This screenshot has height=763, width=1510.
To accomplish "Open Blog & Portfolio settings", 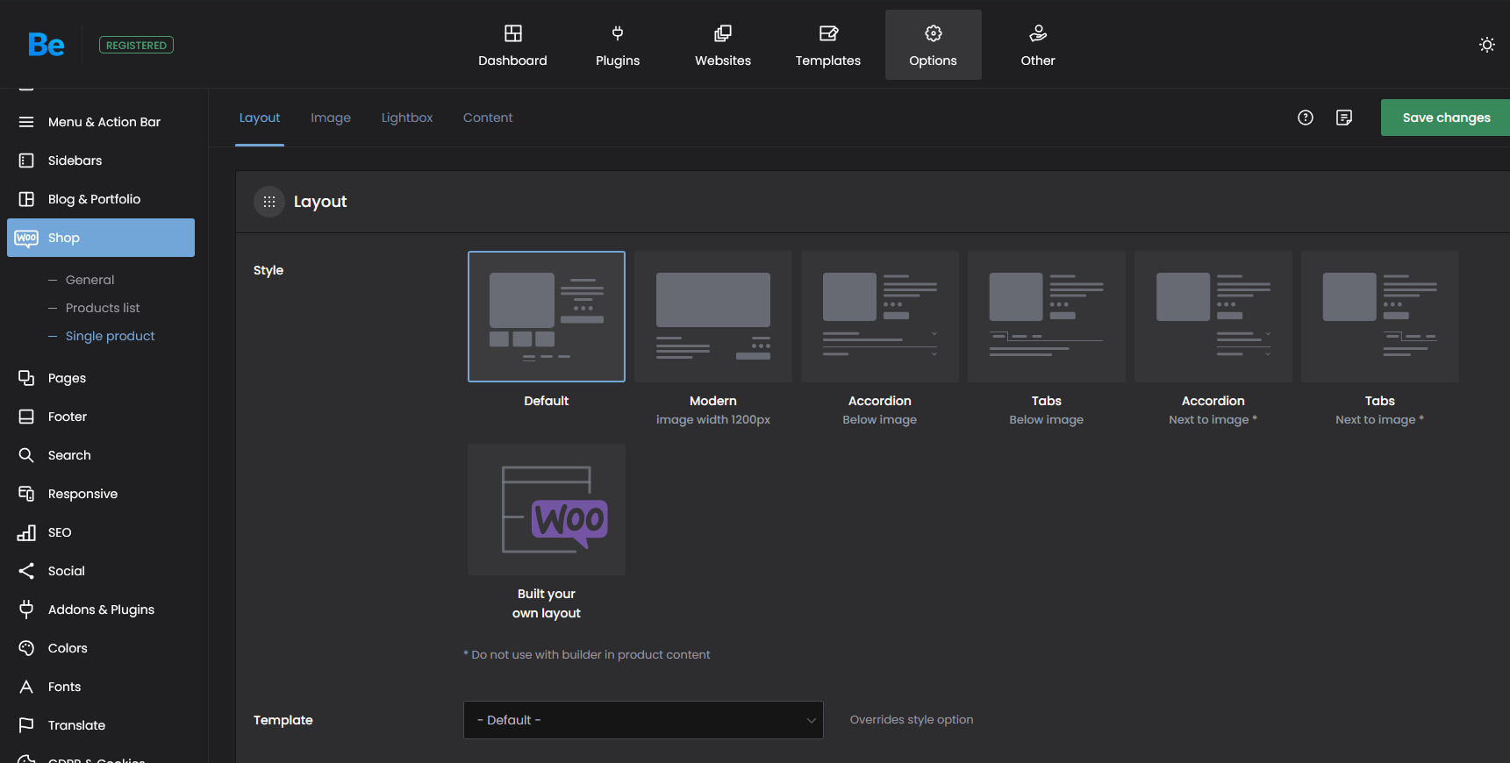I will 101,199.
